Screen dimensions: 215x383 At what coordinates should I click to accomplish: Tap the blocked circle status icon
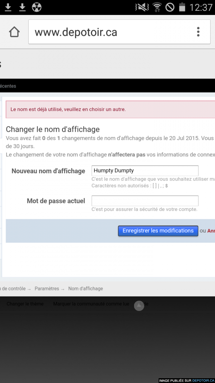[170, 7]
